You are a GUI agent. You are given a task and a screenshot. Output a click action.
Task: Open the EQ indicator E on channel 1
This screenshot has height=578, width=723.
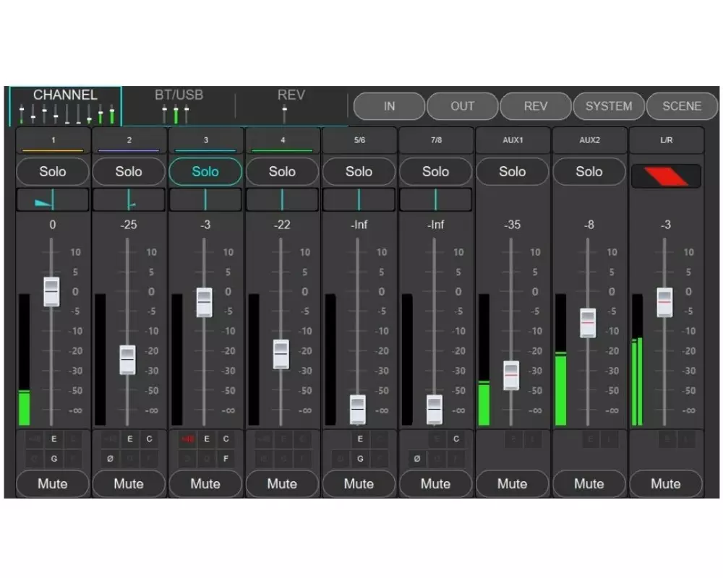(x=54, y=439)
